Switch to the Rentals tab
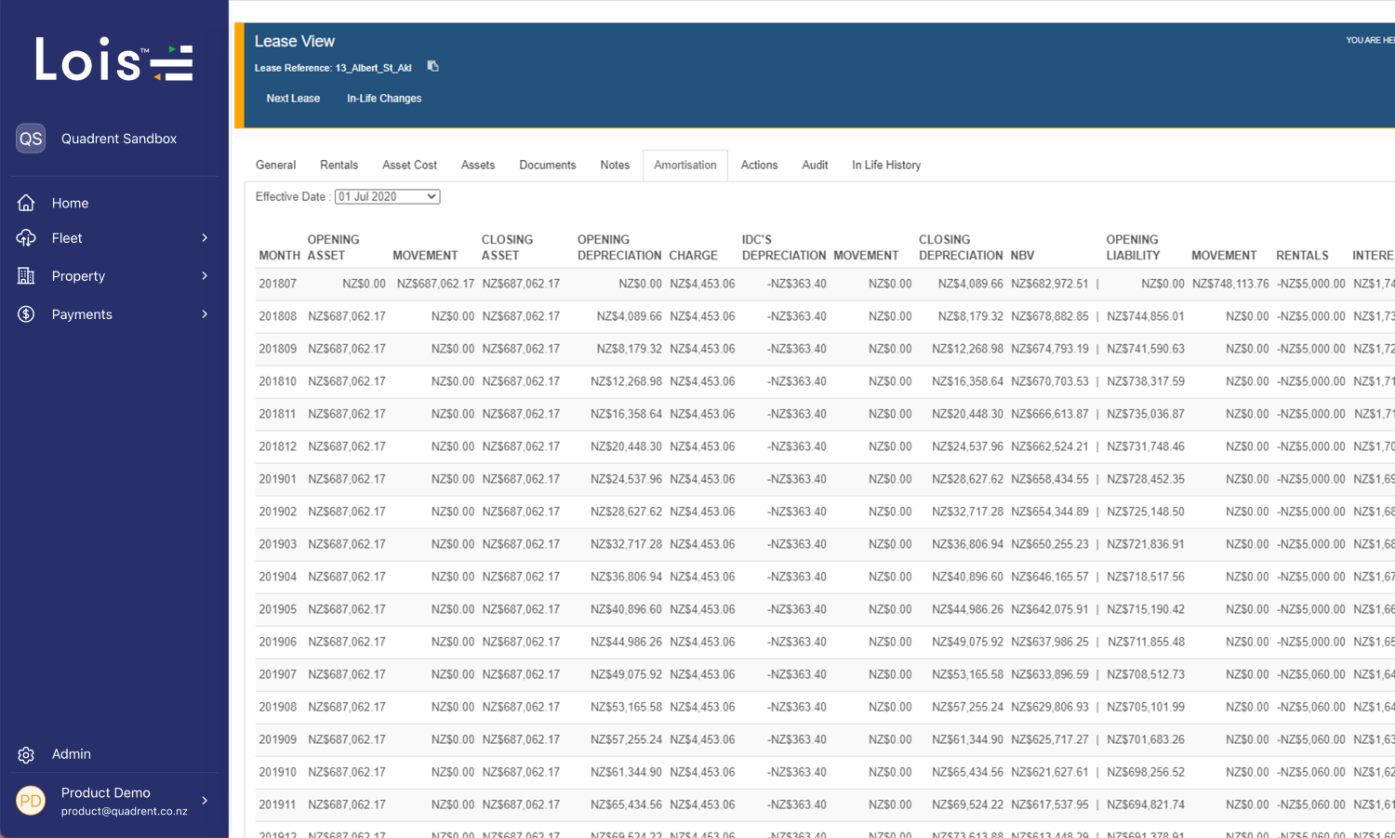 click(x=339, y=166)
